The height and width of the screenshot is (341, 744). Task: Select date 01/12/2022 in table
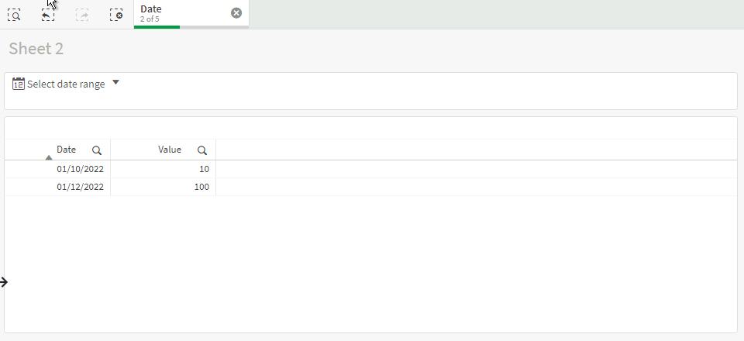click(80, 187)
